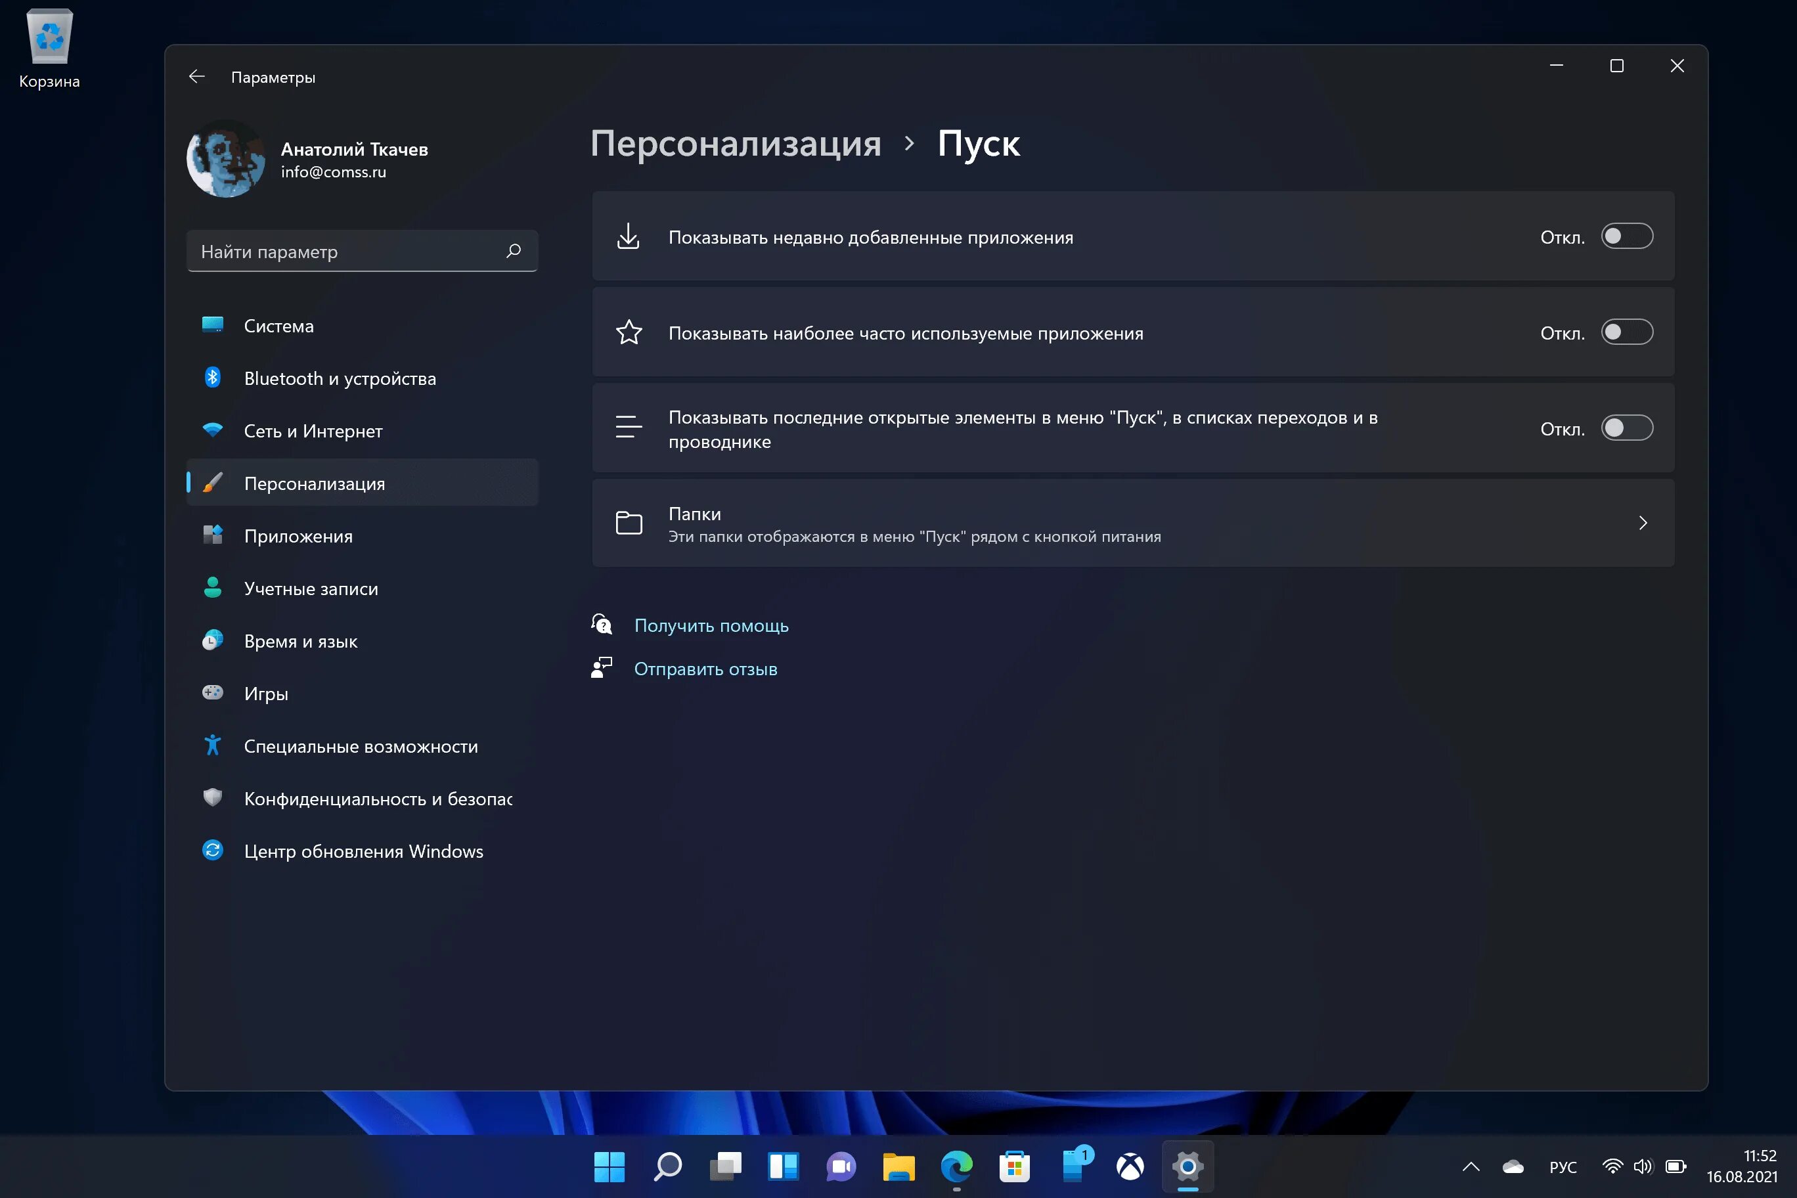
Task: Click the search magnifier in Найти параметр box
Action: coord(514,251)
